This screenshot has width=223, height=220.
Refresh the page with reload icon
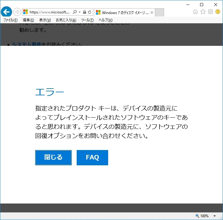coord(90,12)
